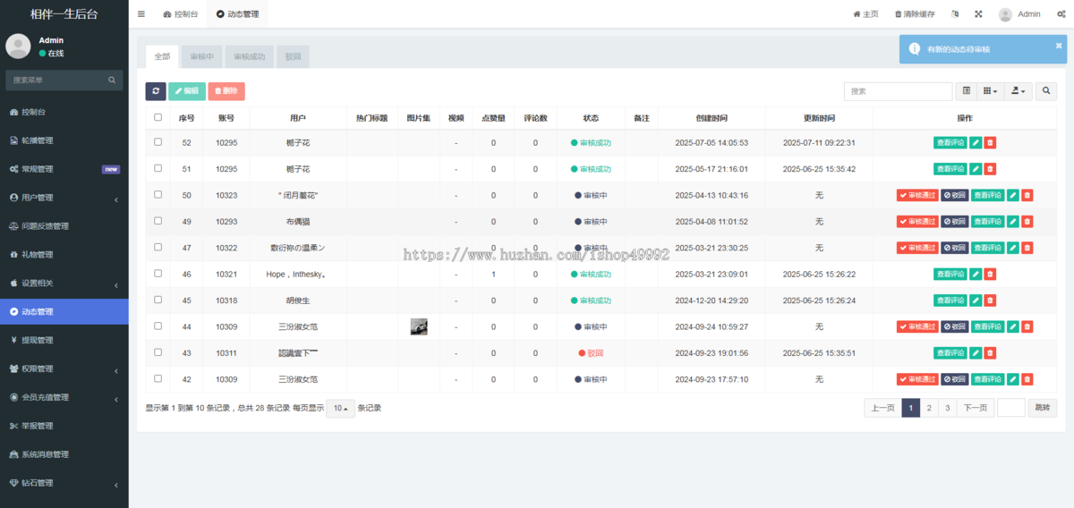Select checkbox for row 51

pos(158,168)
